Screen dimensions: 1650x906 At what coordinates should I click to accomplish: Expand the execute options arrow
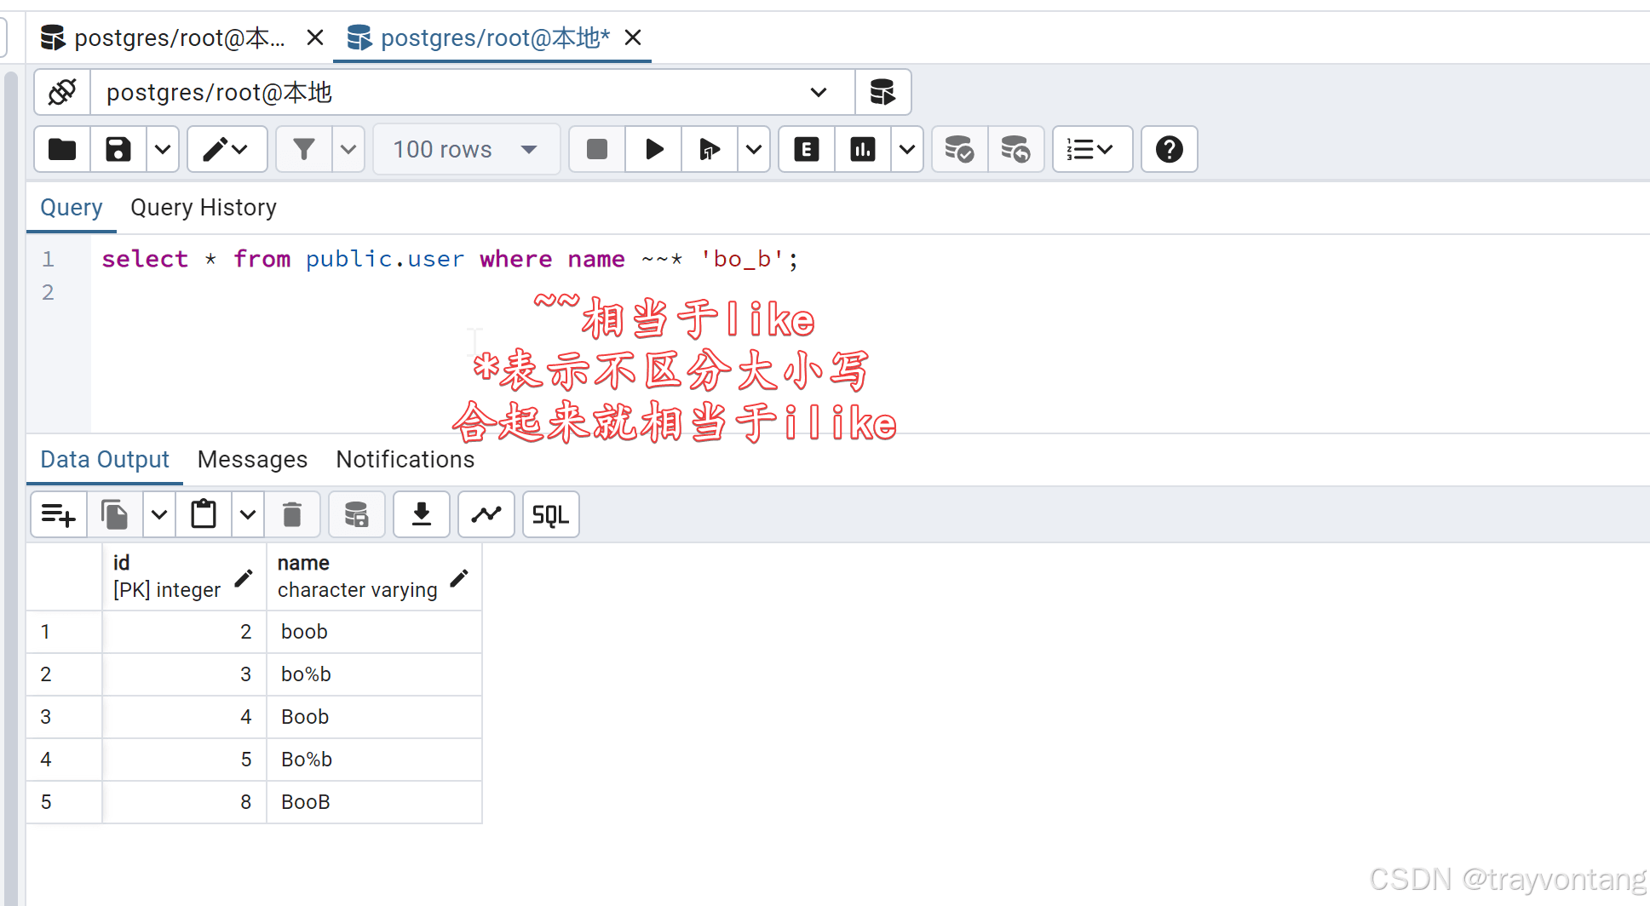[754, 150]
